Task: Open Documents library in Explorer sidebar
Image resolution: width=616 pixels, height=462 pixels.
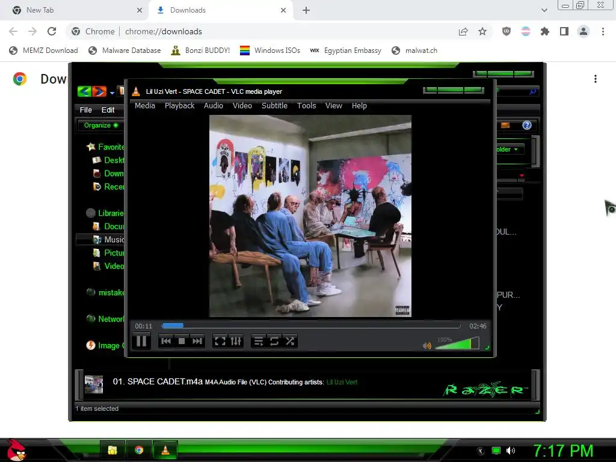Action: pyautogui.click(x=108, y=226)
